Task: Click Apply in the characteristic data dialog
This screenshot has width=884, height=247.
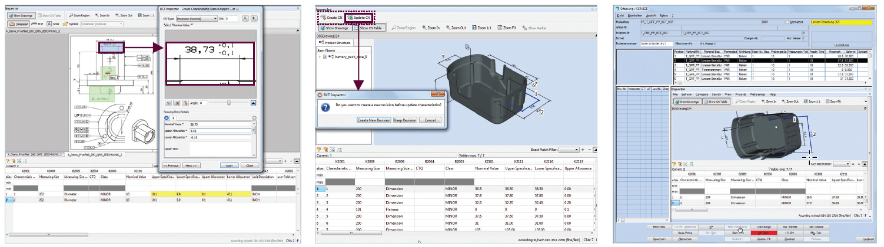Action: (x=229, y=165)
